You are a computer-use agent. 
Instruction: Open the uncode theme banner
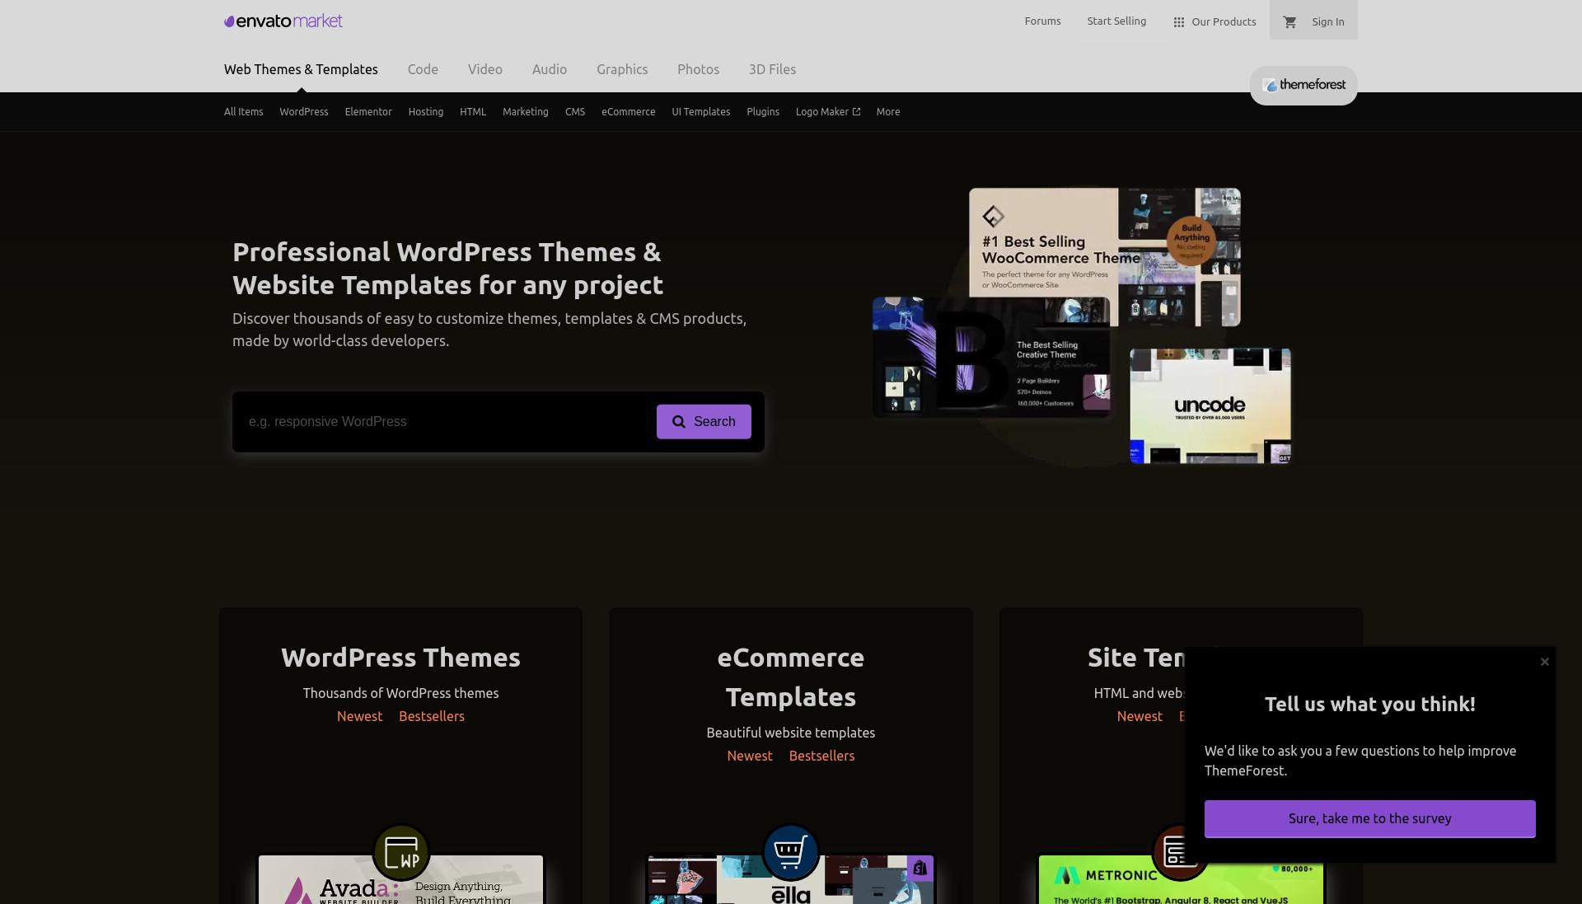(x=1210, y=405)
